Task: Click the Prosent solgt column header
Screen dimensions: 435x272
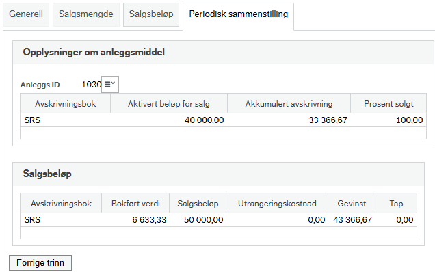Action: tap(388, 103)
